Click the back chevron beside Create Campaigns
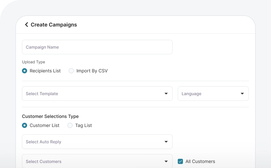The height and width of the screenshot is (168, 271). pos(26,25)
